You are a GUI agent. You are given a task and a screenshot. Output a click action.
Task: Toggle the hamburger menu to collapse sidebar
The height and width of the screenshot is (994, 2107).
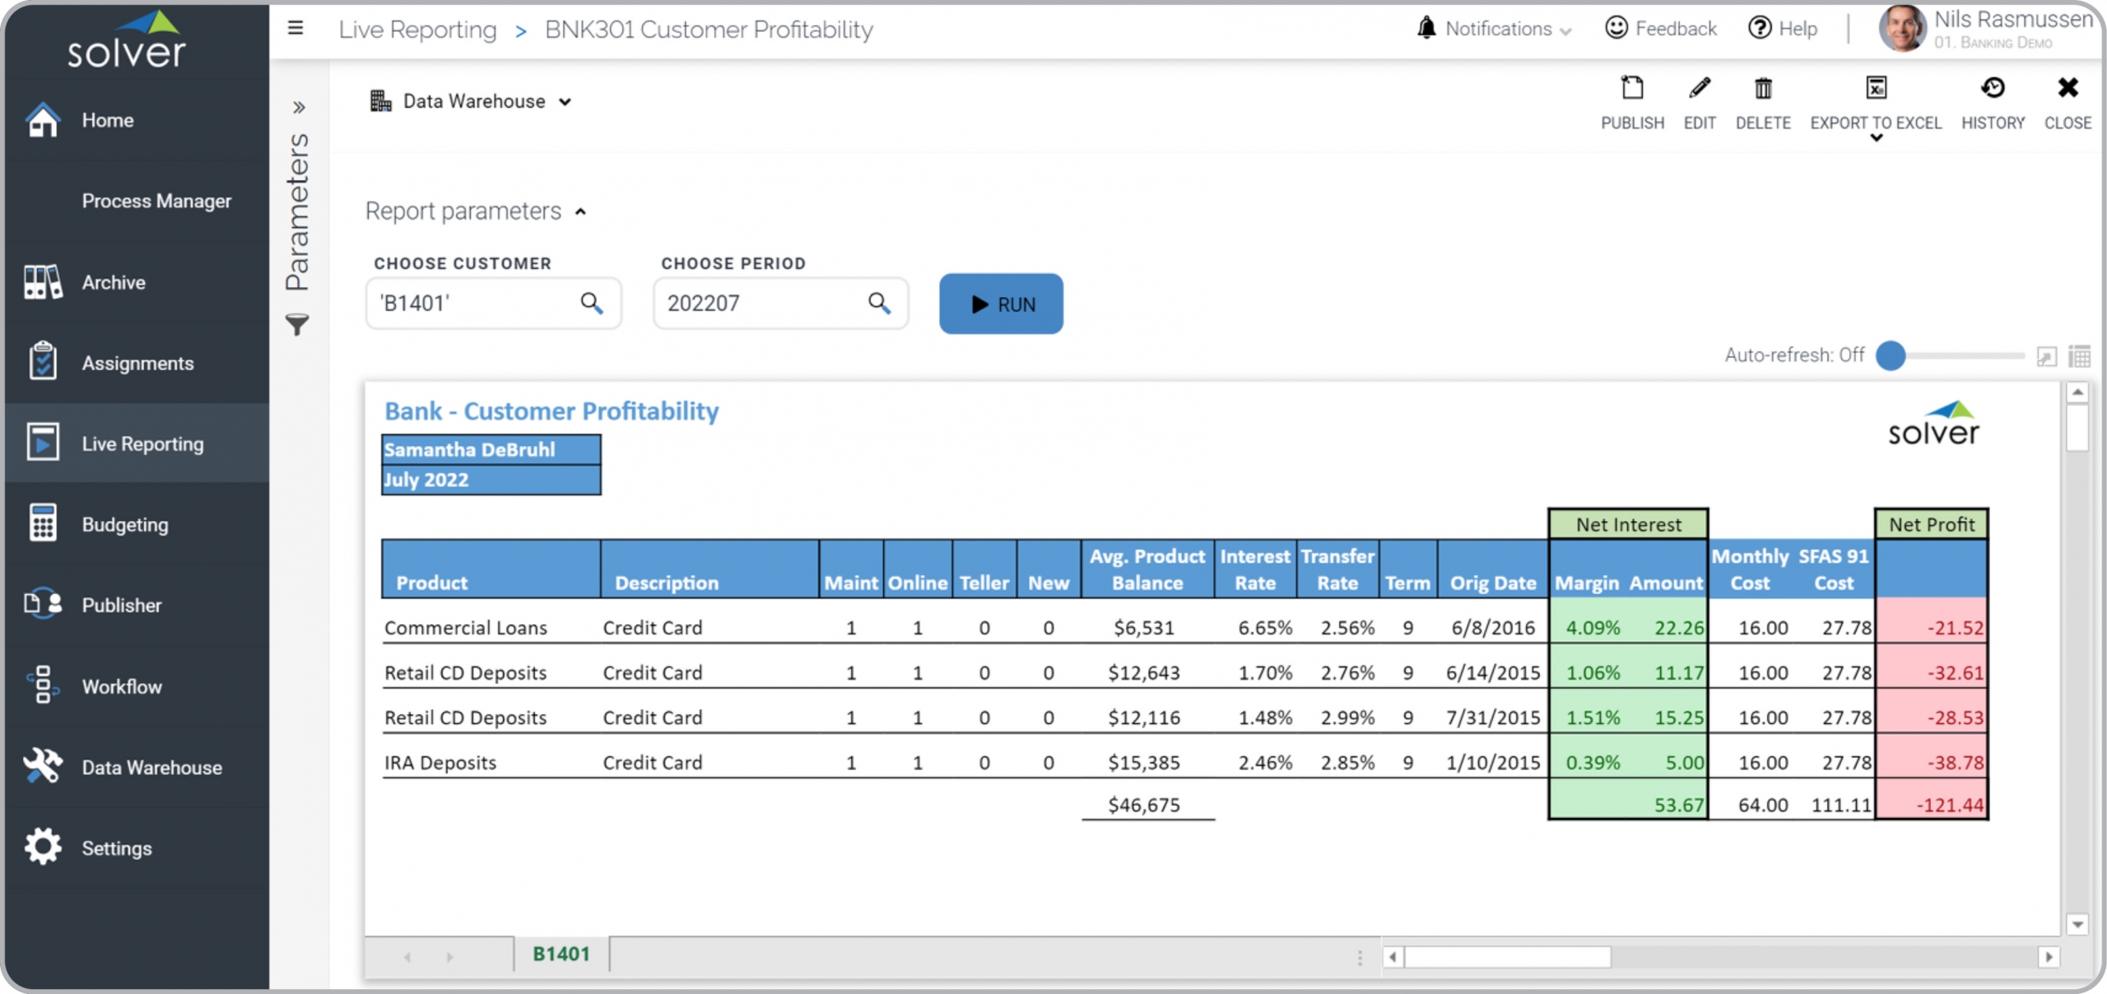click(x=295, y=29)
